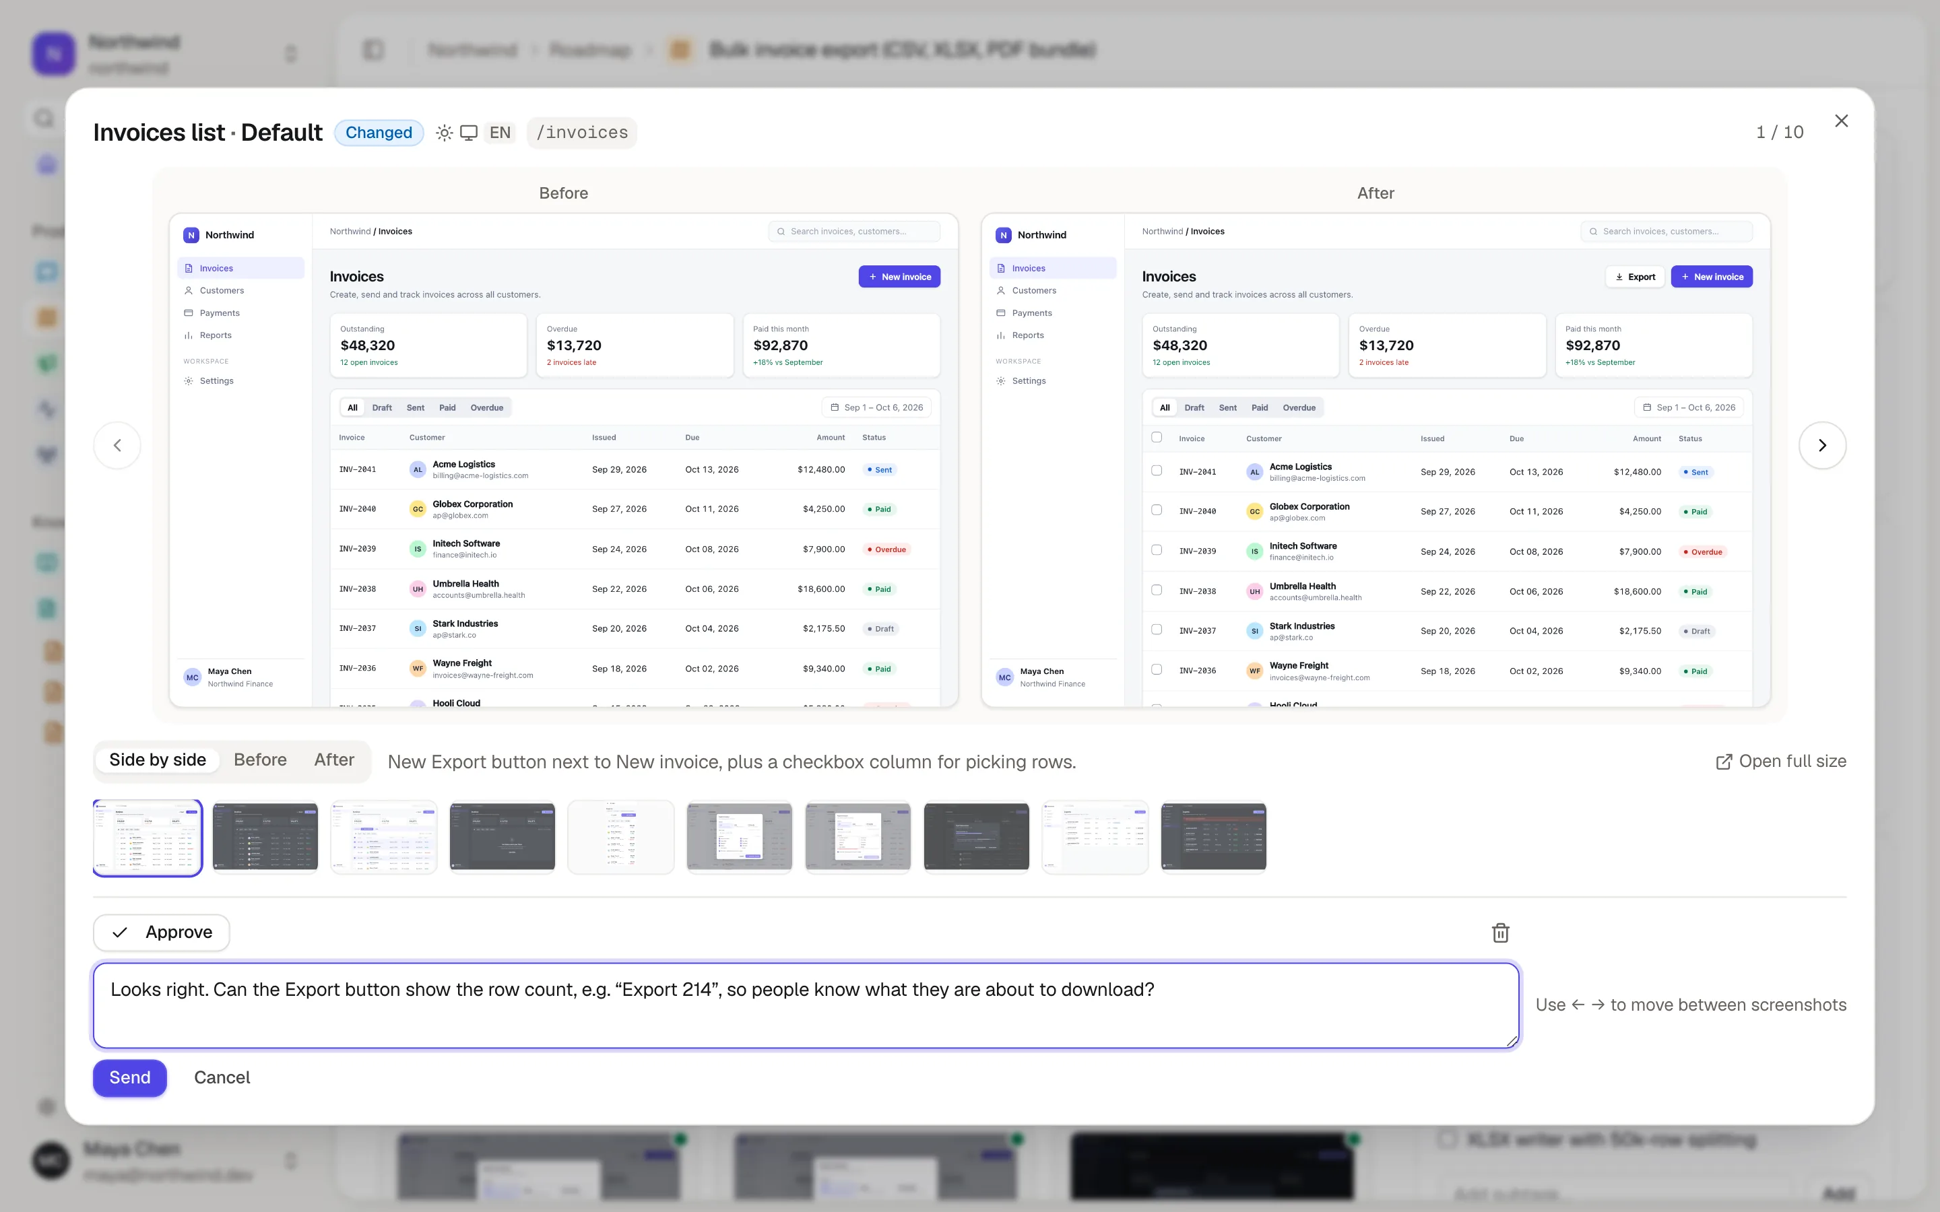The image size is (1940, 1212).
Task: Open date range picker in Before screenshot
Action: [x=876, y=407]
